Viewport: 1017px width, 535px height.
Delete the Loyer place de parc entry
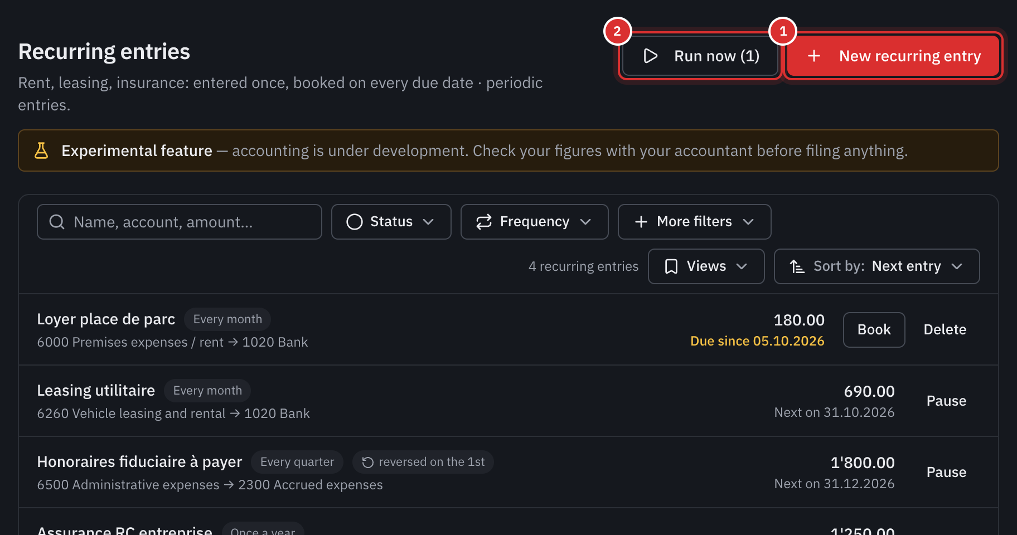945,330
